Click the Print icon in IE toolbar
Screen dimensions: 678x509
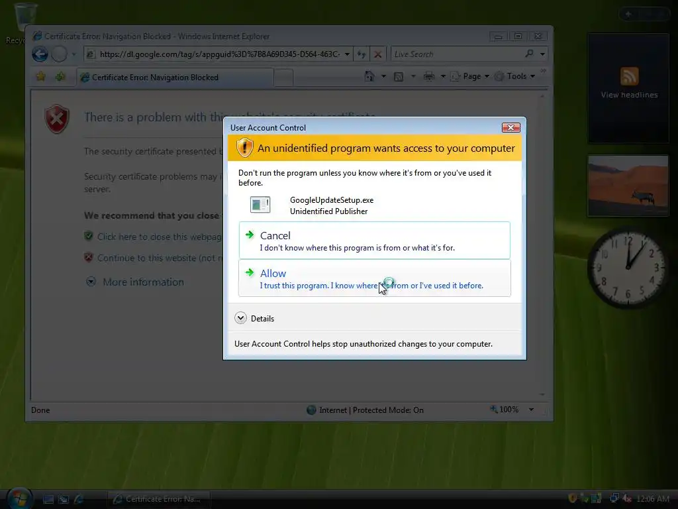(429, 77)
